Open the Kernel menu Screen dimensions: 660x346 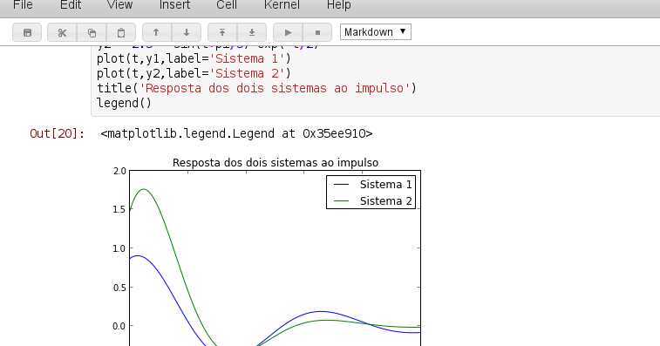tap(282, 5)
